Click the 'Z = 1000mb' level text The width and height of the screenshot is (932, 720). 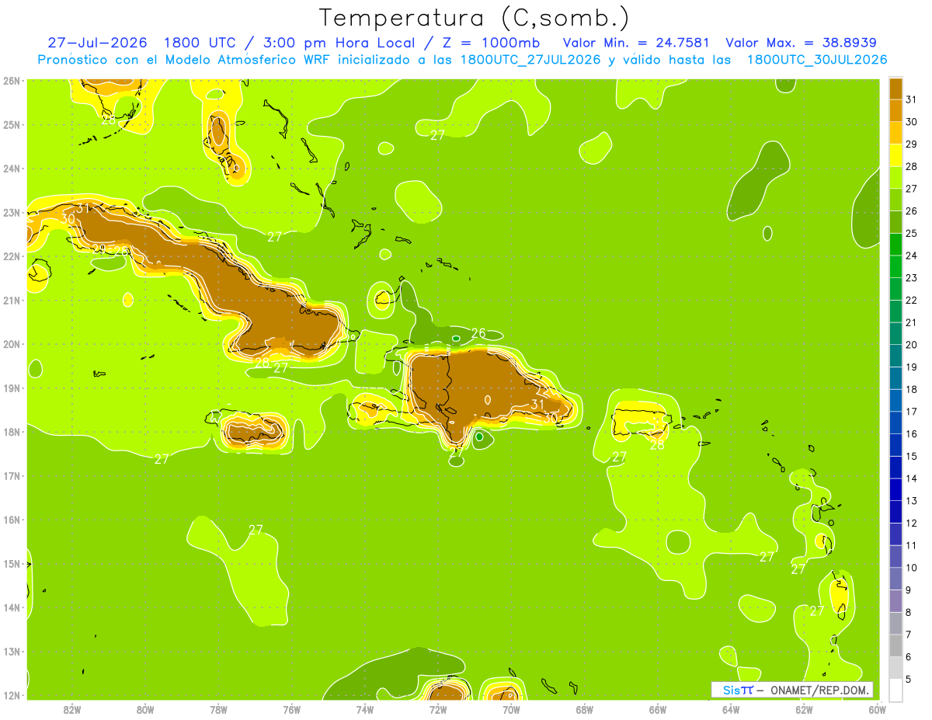click(x=492, y=43)
